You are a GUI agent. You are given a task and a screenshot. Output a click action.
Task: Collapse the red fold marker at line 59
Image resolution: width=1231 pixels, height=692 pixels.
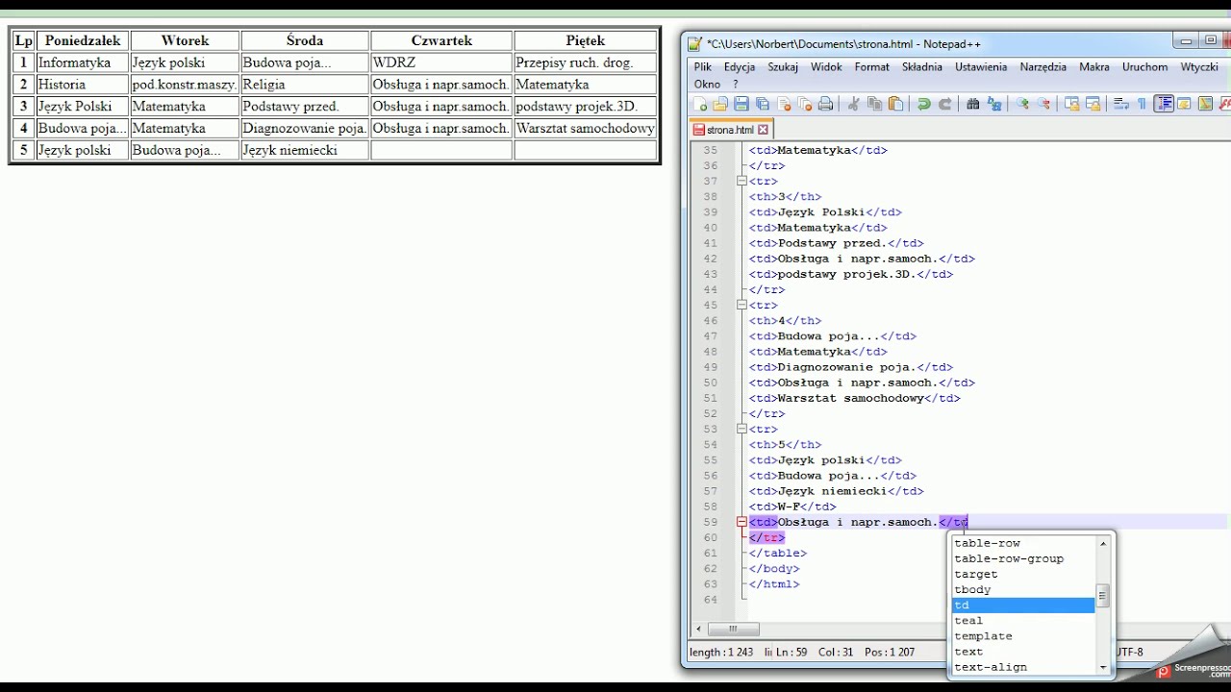point(741,522)
